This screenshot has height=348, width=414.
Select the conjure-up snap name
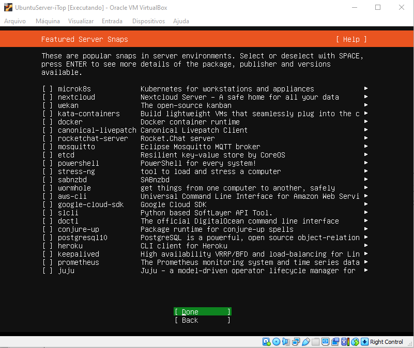pyautogui.click(x=79, y=230)
